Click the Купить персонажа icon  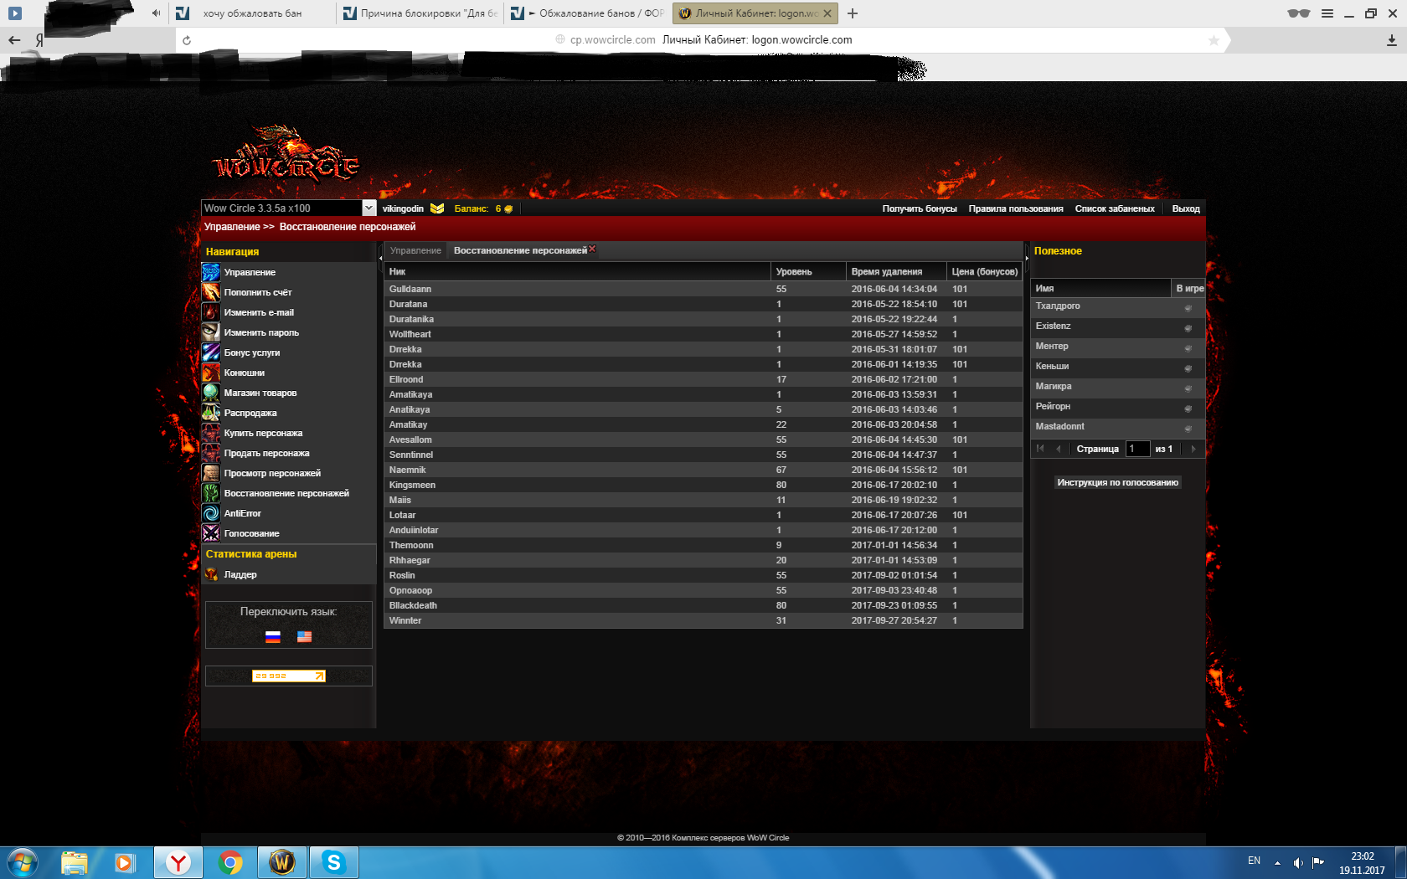[210, 433]
